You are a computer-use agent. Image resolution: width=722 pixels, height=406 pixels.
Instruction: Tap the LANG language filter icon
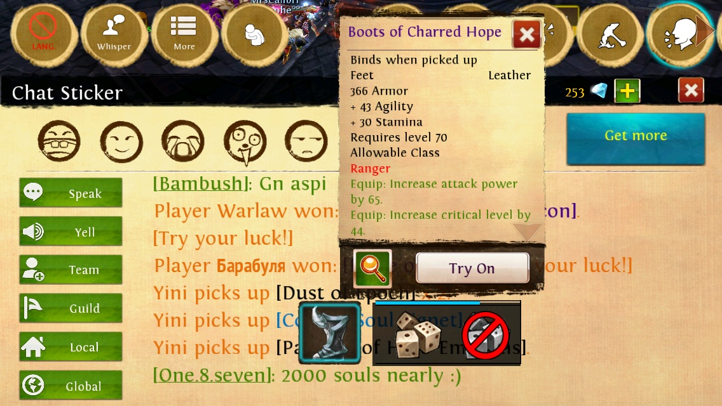tap(43, 34)
